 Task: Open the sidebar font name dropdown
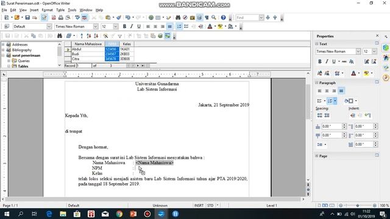point(358,51)
